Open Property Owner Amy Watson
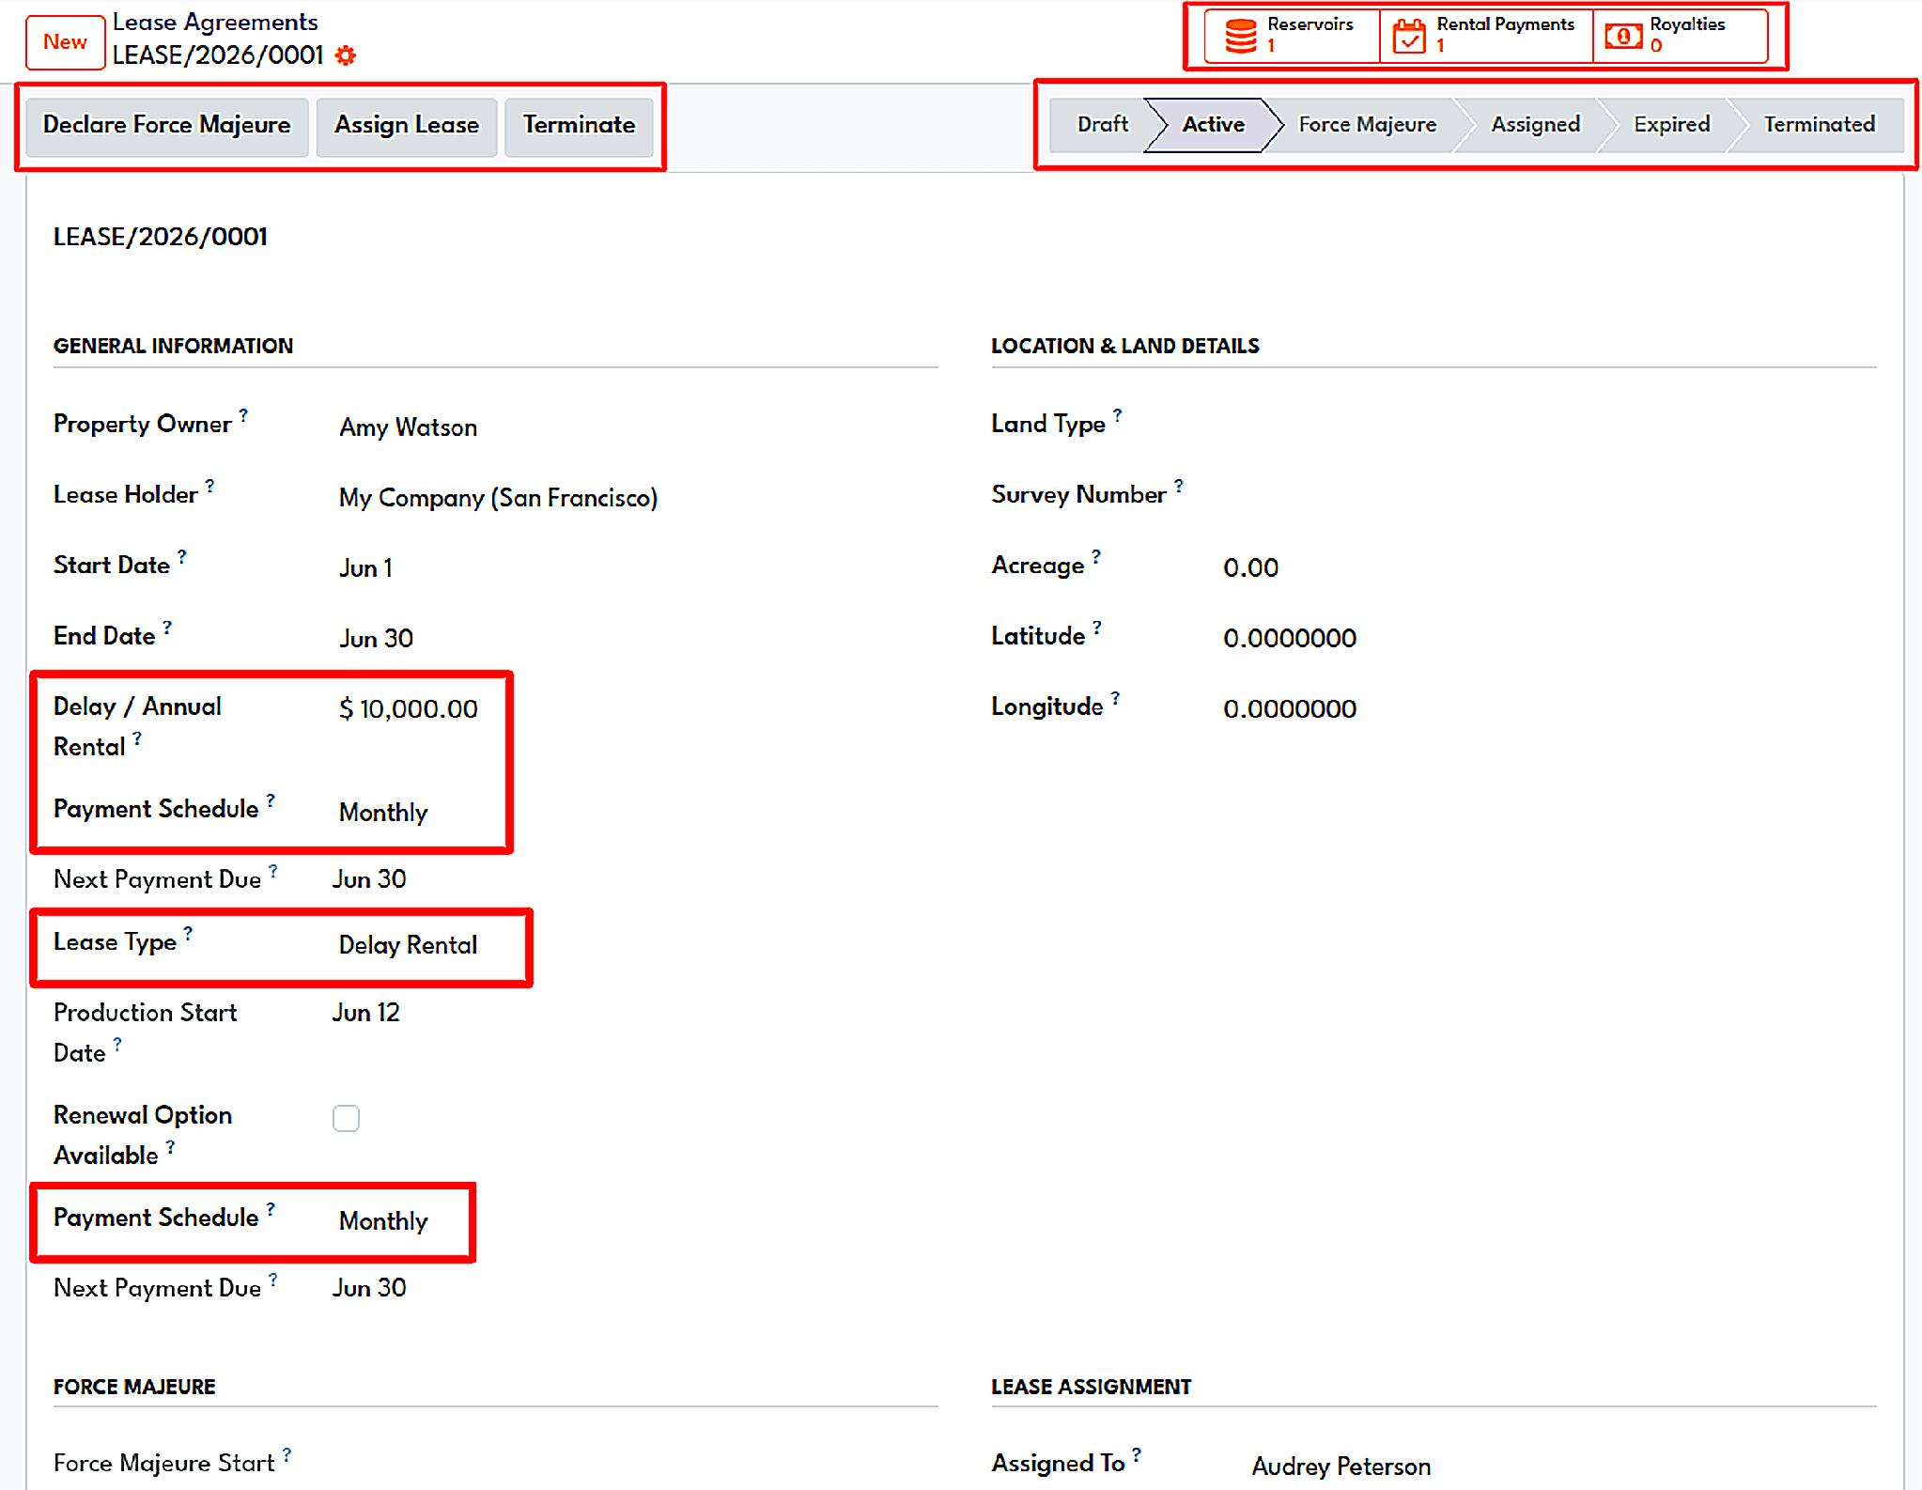The width and height of the screenshot is (1922, 1490). (x=408, y=427)
